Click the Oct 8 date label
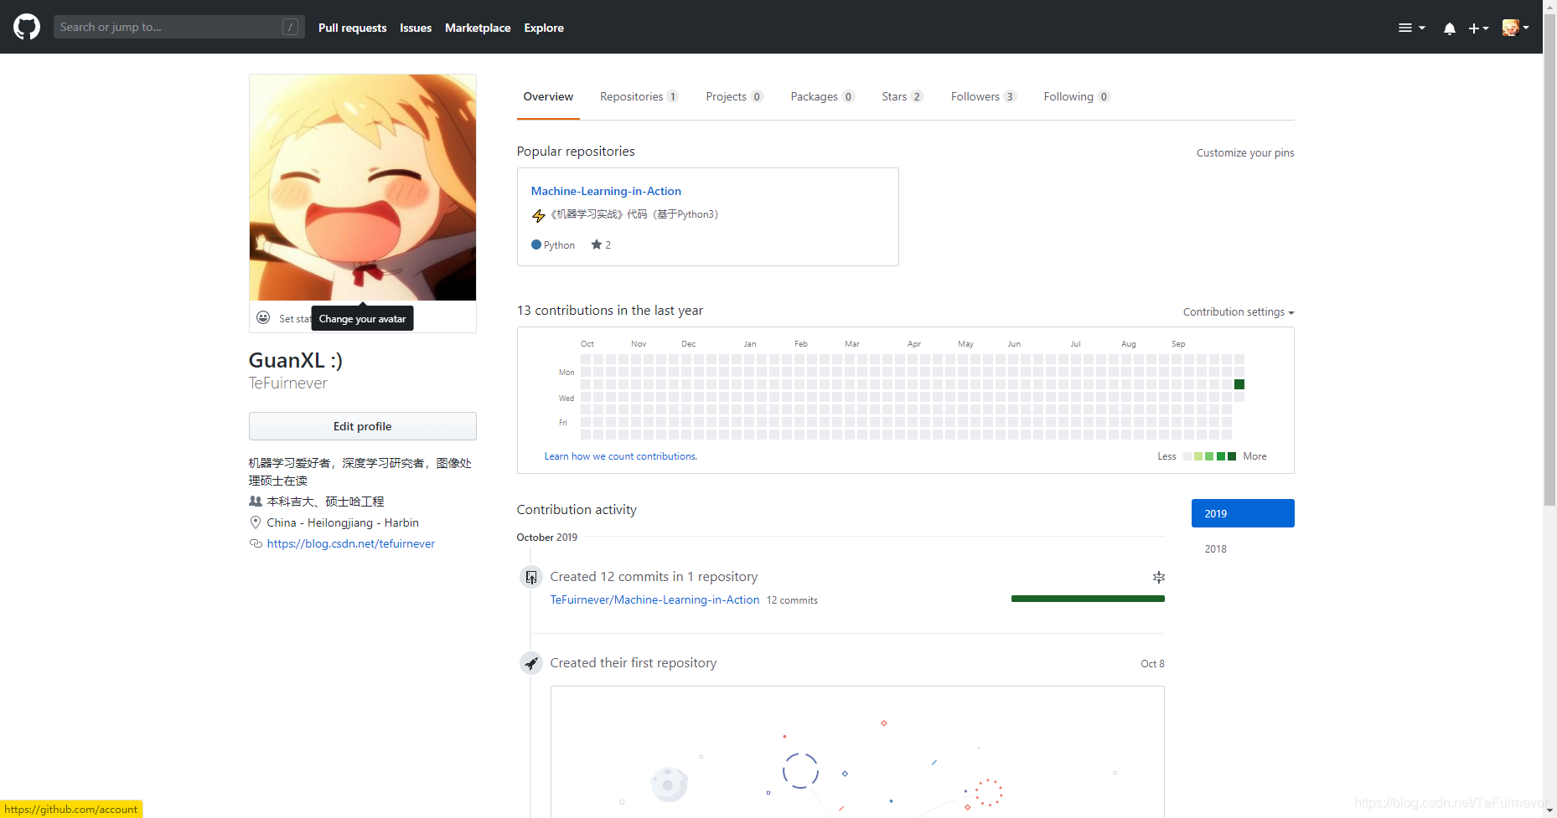 1152,663
